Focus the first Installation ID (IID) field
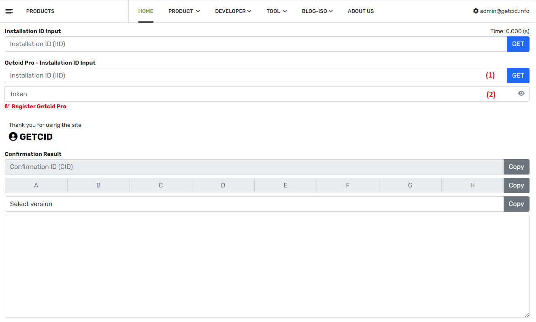 click(x=256, y=44)
